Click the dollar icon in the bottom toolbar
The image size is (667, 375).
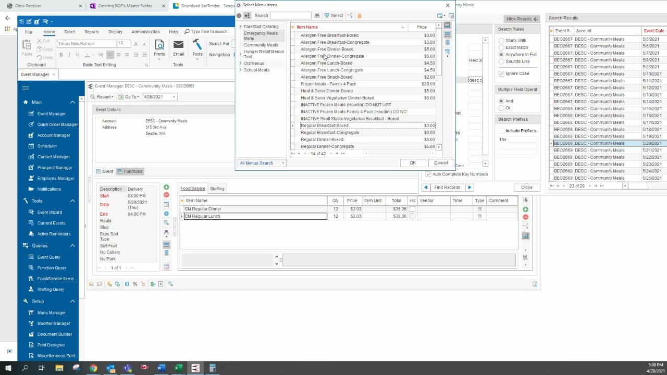click(x=153, y=284)
